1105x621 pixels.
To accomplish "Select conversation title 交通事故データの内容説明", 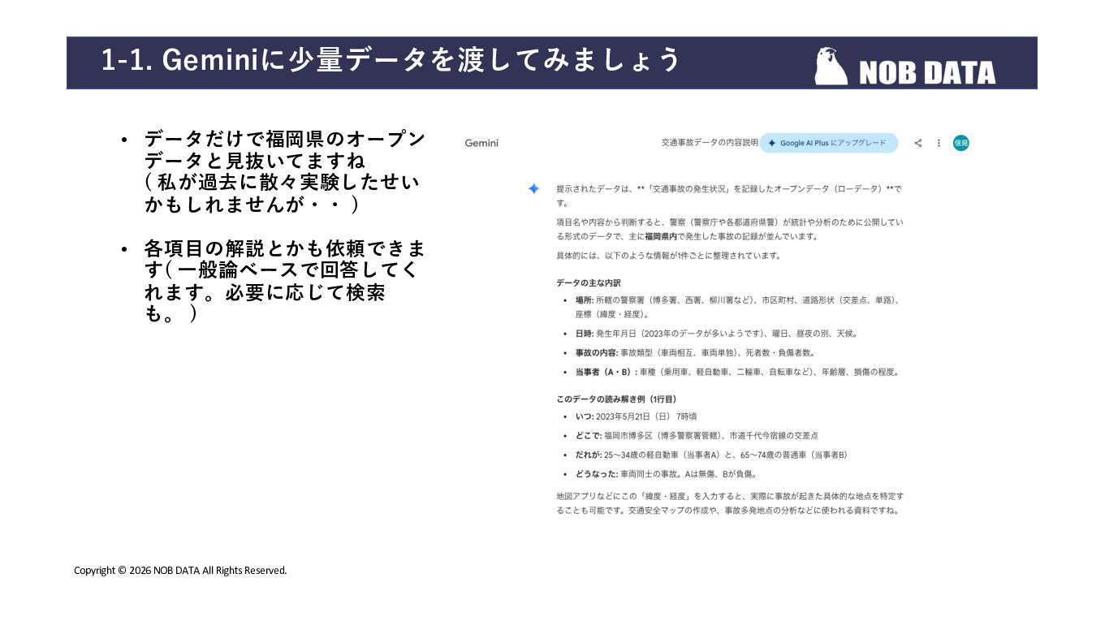I will pyautogui.click(x=710, y=143).
